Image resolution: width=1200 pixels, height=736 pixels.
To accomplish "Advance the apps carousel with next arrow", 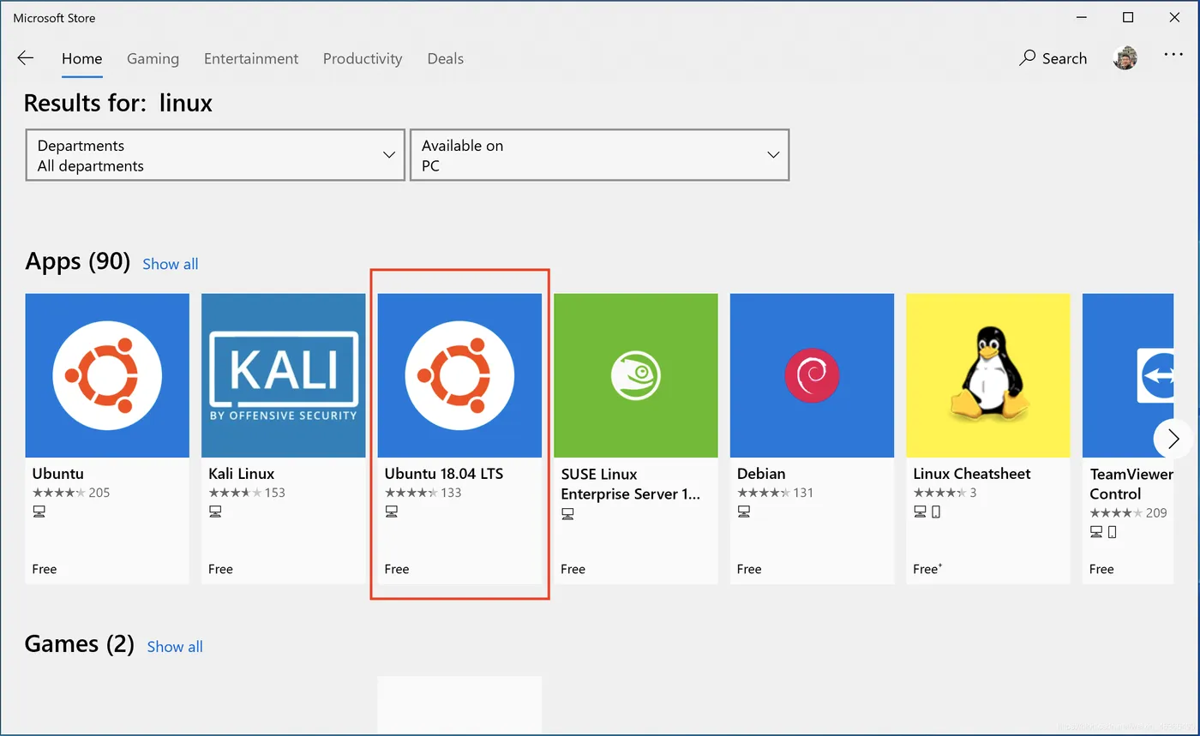I will [x=1173, y=439].
